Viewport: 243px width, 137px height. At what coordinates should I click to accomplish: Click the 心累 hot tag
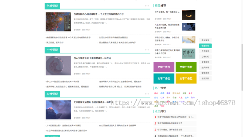[x=162, y=97]
